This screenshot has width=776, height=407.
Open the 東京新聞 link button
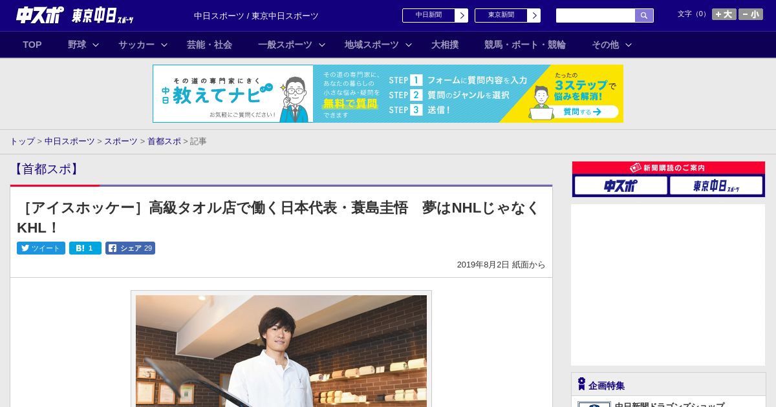pyautogui.click(x=501, y=16)
